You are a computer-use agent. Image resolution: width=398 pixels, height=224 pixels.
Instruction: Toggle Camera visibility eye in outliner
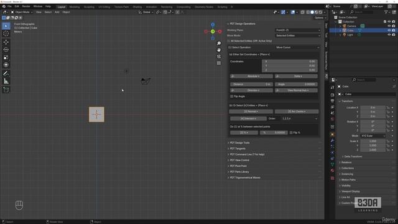tap(389, 26)
